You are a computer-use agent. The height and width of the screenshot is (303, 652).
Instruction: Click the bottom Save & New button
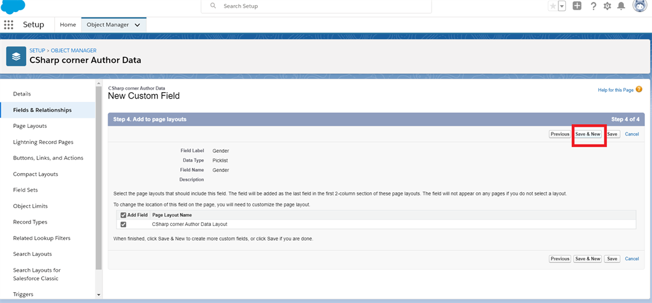pos(588,258)
